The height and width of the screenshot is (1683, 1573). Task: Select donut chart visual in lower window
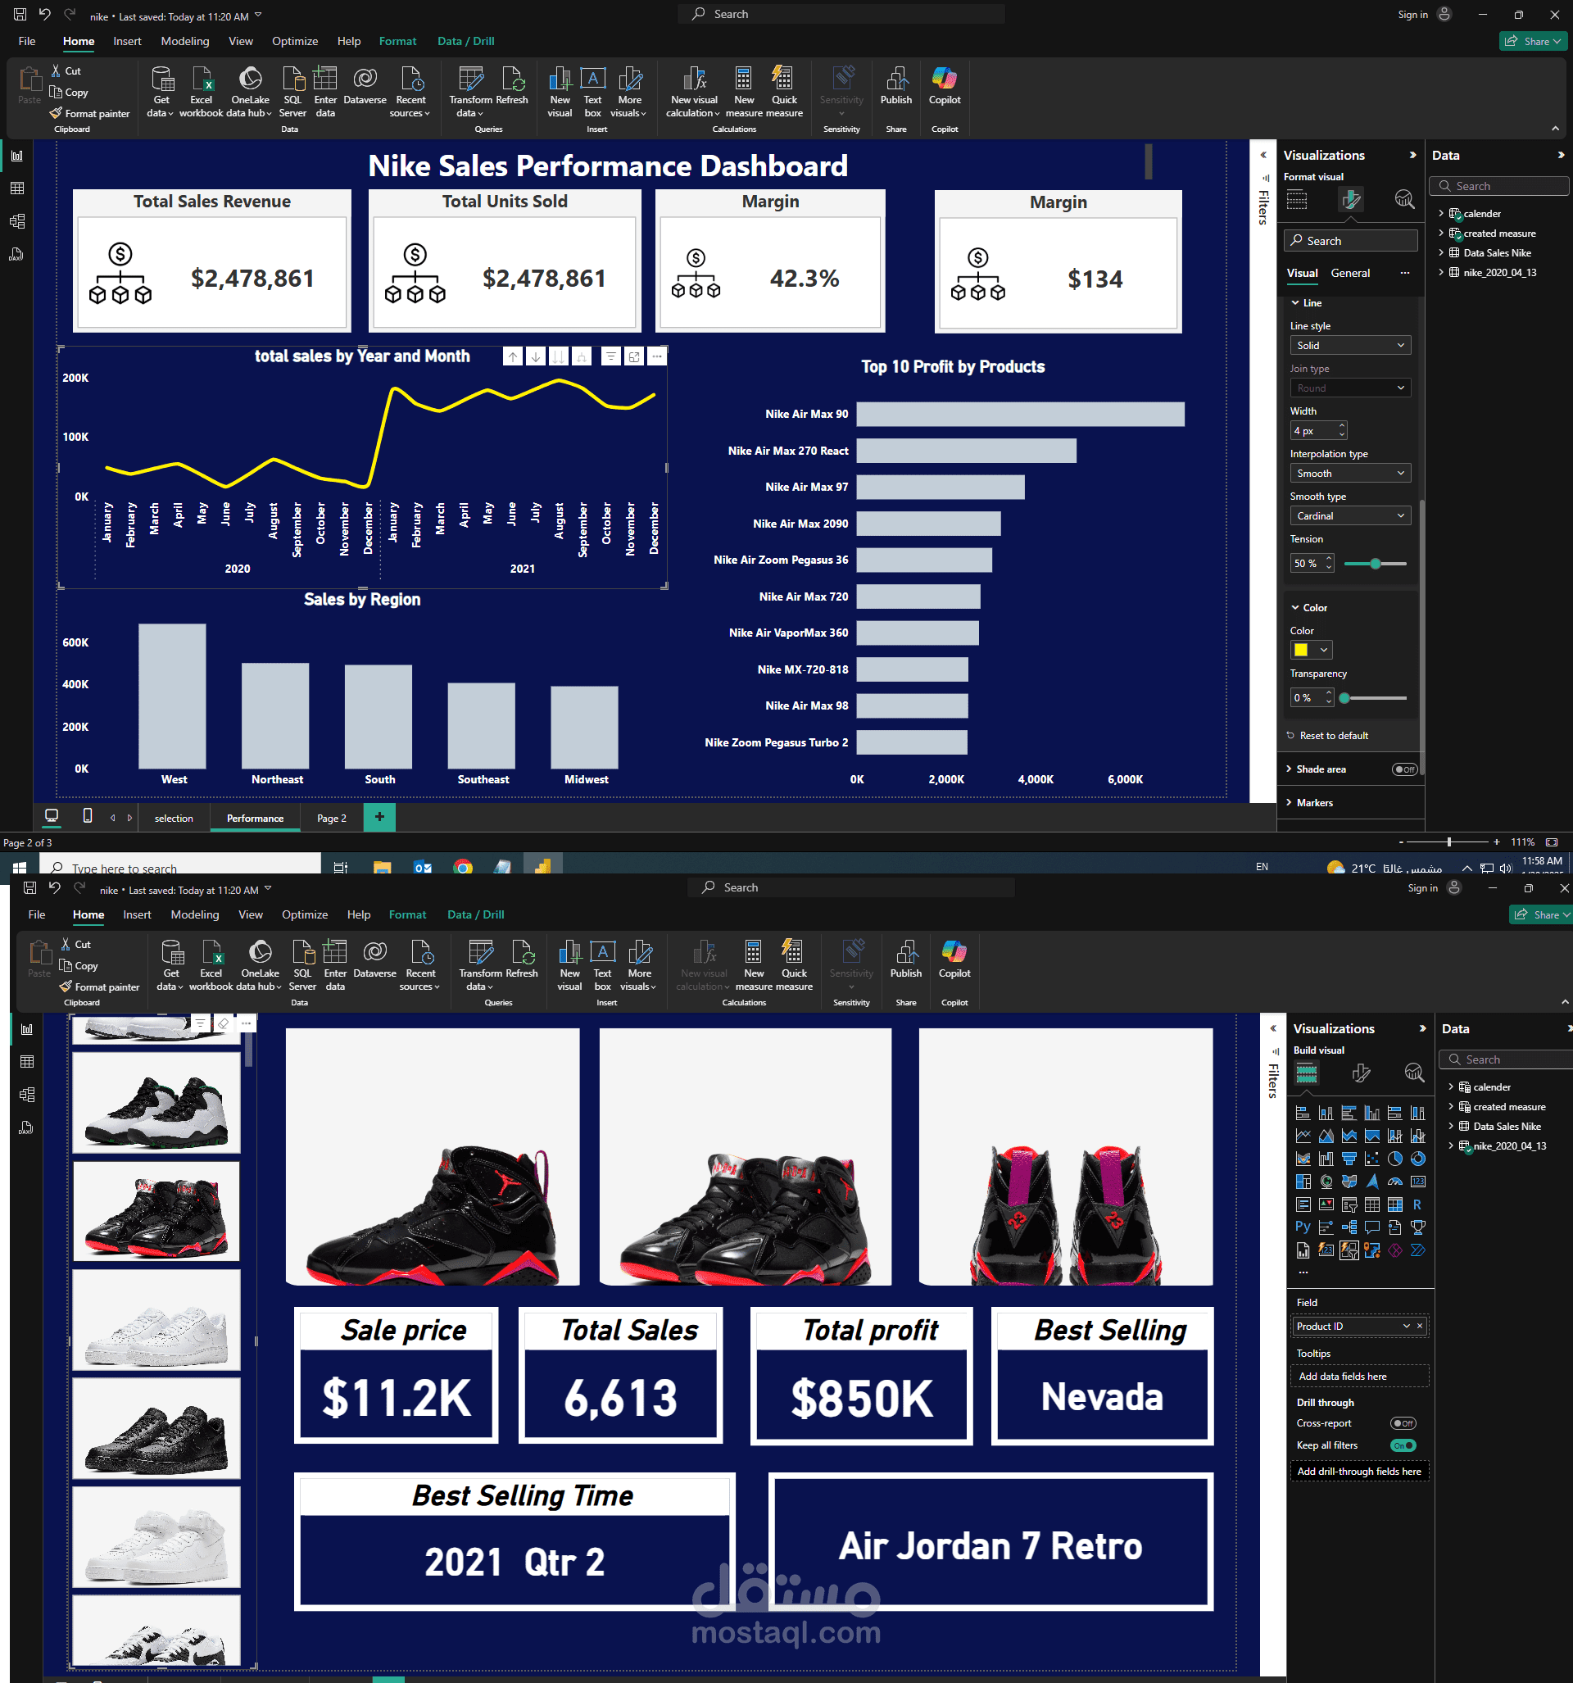(x=1418, y=1159)
